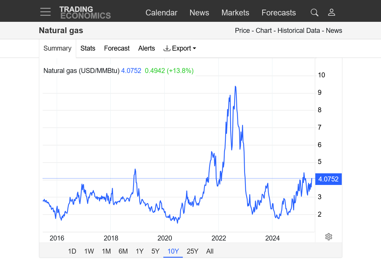Click the Natural gas page title
381x269 pixels.
pos(61,31)
